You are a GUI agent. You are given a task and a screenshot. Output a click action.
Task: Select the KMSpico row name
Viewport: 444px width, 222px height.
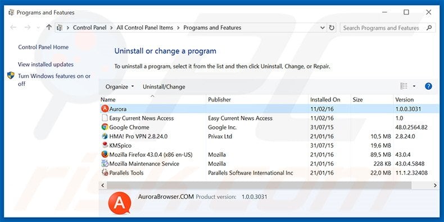[x=120, y=145]
